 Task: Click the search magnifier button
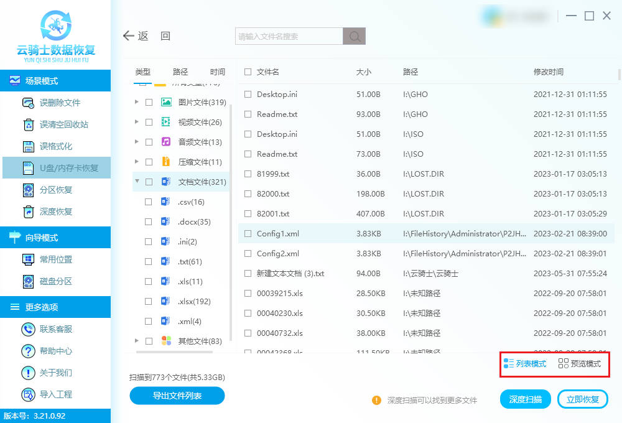(x=355, y=36)
